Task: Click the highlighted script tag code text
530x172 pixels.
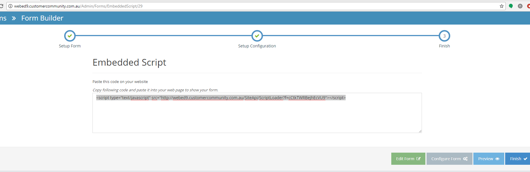Action: pyautogui.click(x=221, y=98)
